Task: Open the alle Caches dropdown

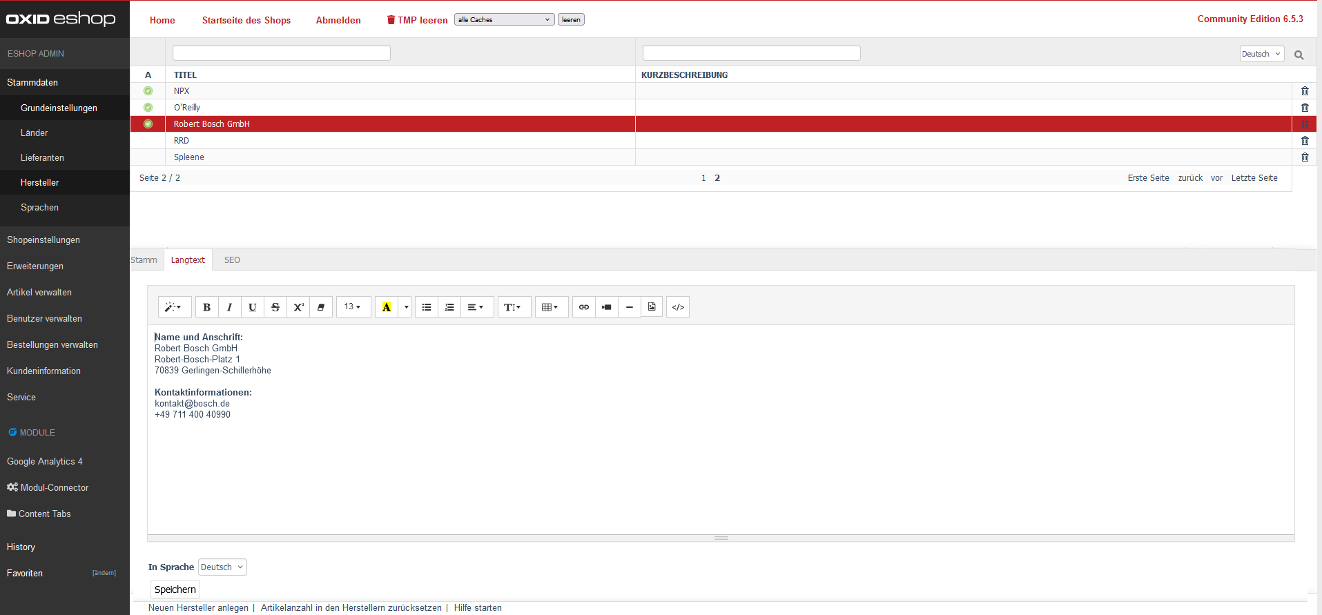Action: click(x=505, y=19)
